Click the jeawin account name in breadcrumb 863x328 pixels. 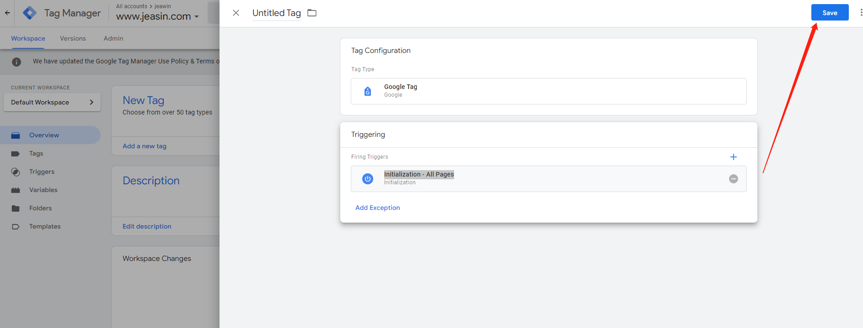(163, 6)
